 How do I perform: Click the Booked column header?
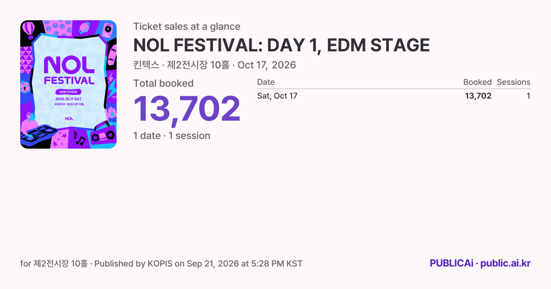pos(477,82)
